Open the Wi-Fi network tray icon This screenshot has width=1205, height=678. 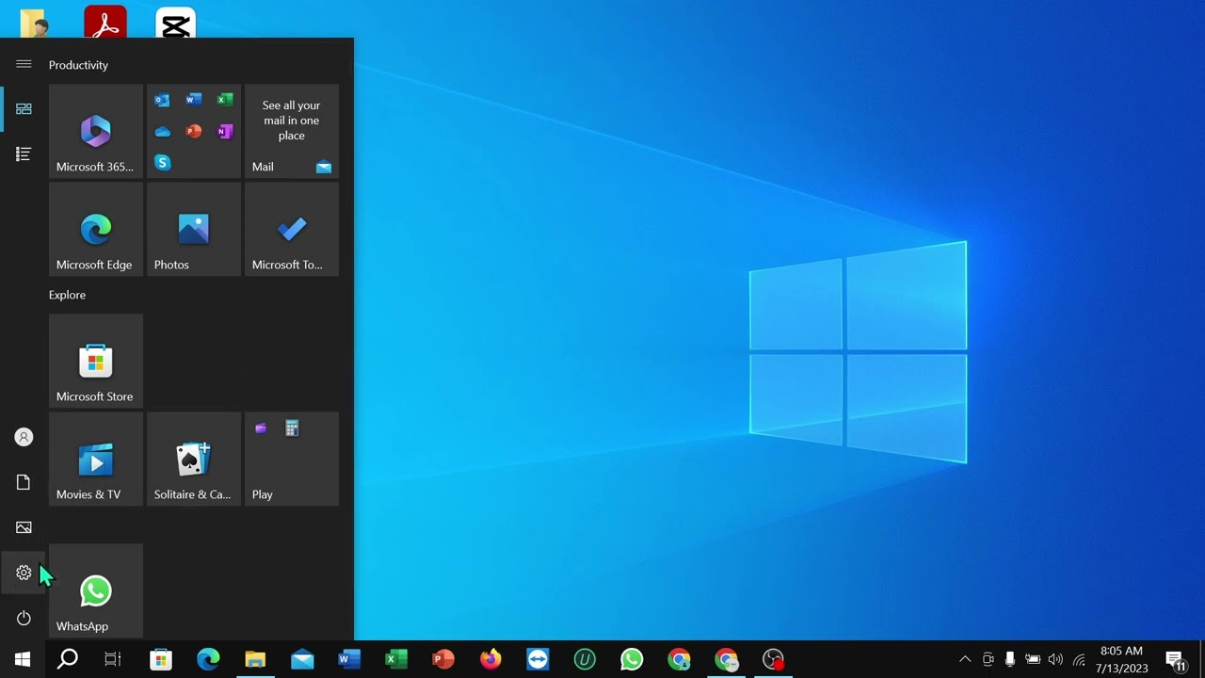point(1079,659)
